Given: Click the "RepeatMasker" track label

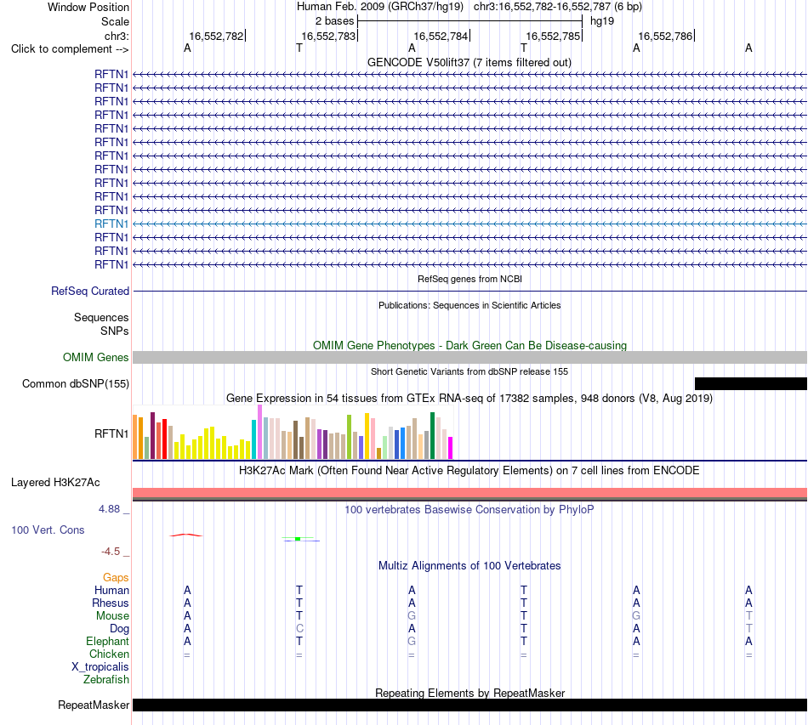Looking at the screenshot, I should pos(94,705).
